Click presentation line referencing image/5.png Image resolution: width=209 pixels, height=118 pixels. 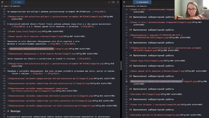pos(166,49)
